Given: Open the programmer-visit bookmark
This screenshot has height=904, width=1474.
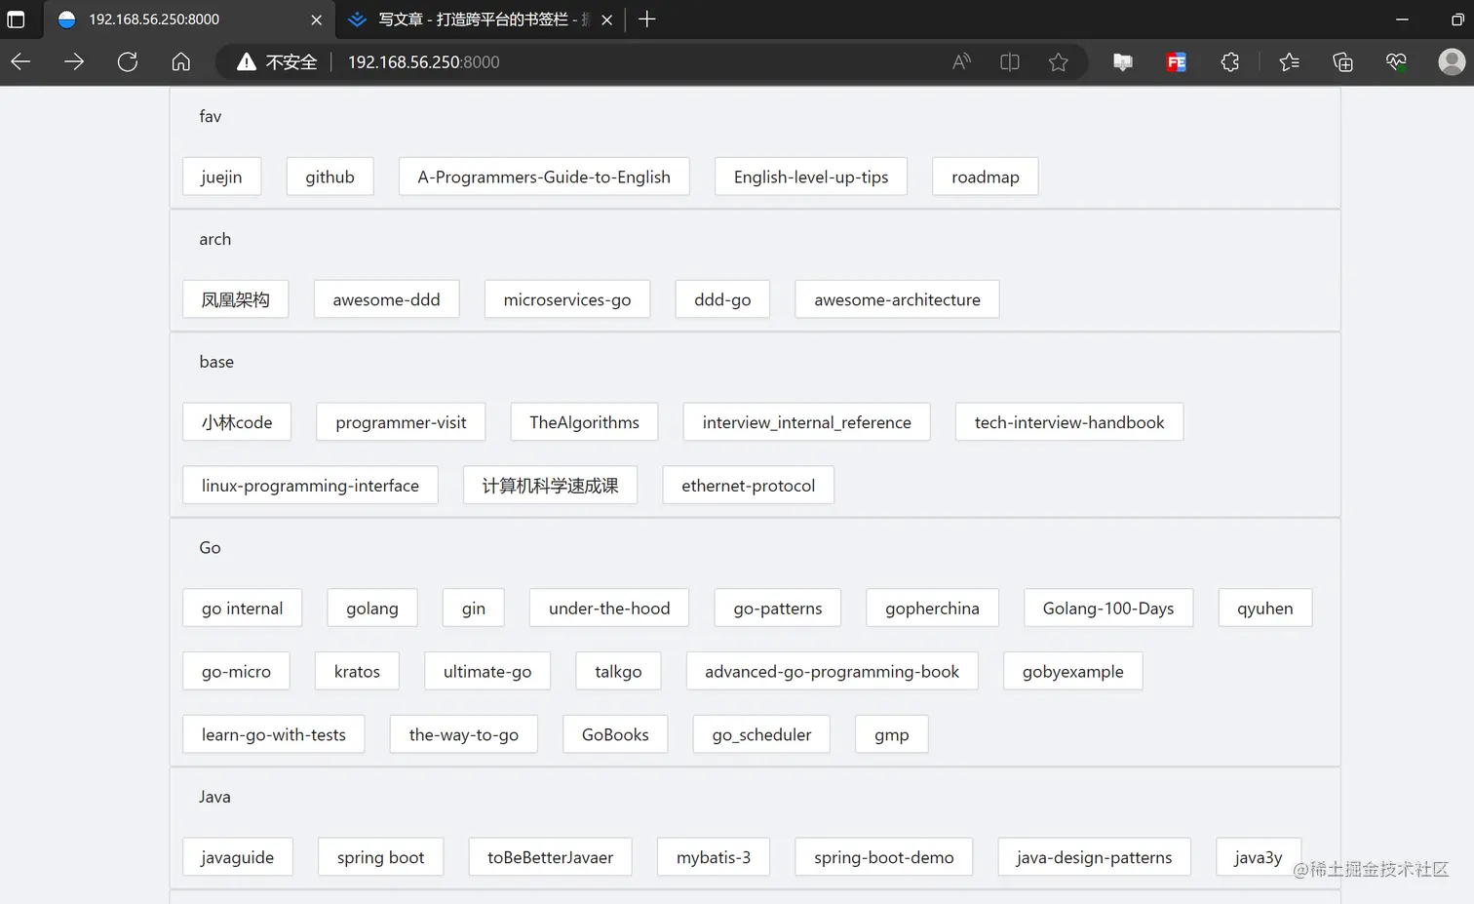Looking at the screenshot, I should tap(401, 422).
